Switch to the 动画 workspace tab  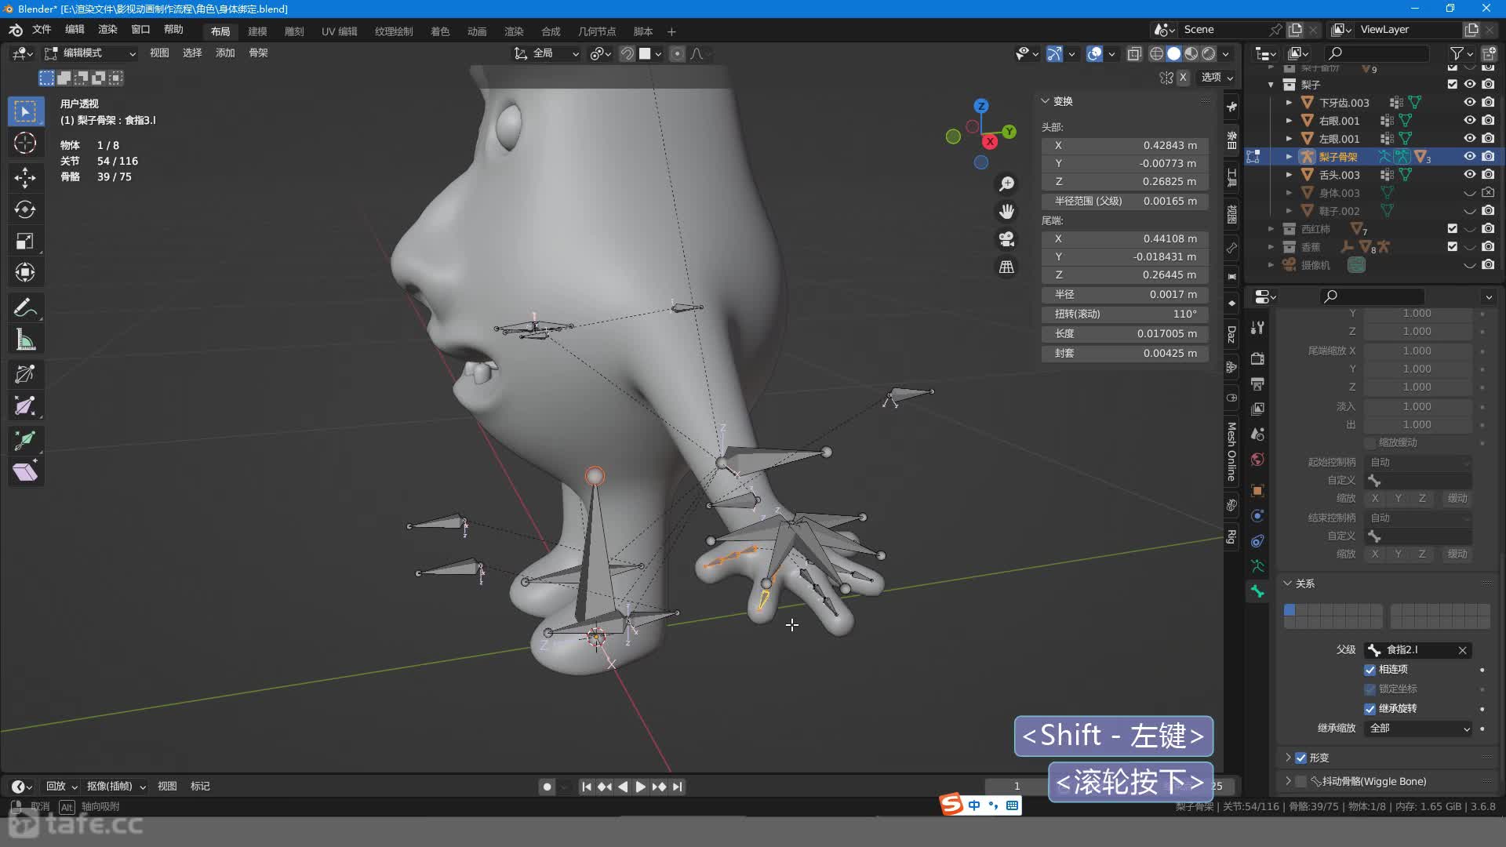pos(477,31)
